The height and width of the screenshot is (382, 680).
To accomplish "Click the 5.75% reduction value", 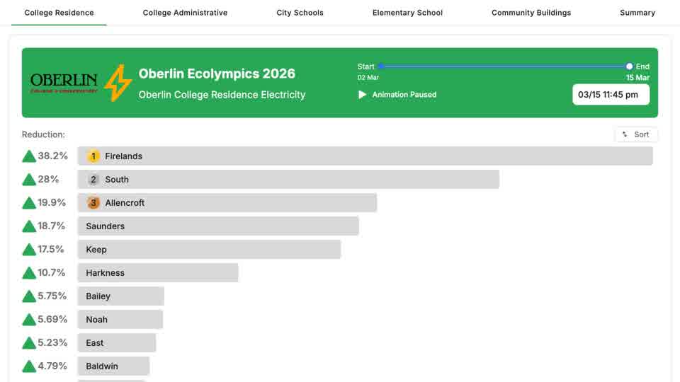I will point(52,296).
